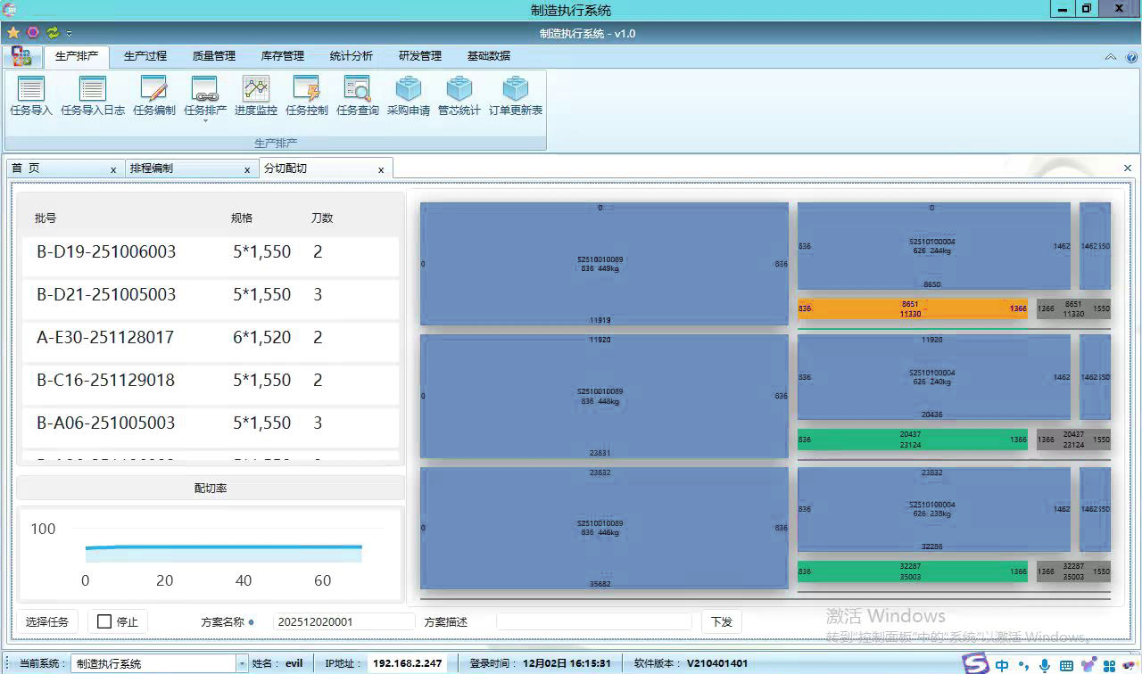Click the 管芯统计 icon
Screen dimensions: 1142x674
tap(459, 90)
